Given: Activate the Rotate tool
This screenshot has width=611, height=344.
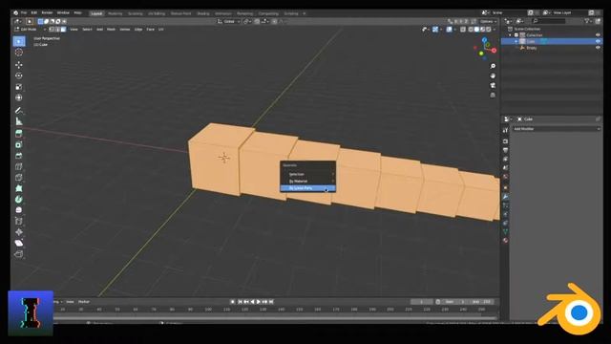Looking at the screenshot, I should pos(19,75).
